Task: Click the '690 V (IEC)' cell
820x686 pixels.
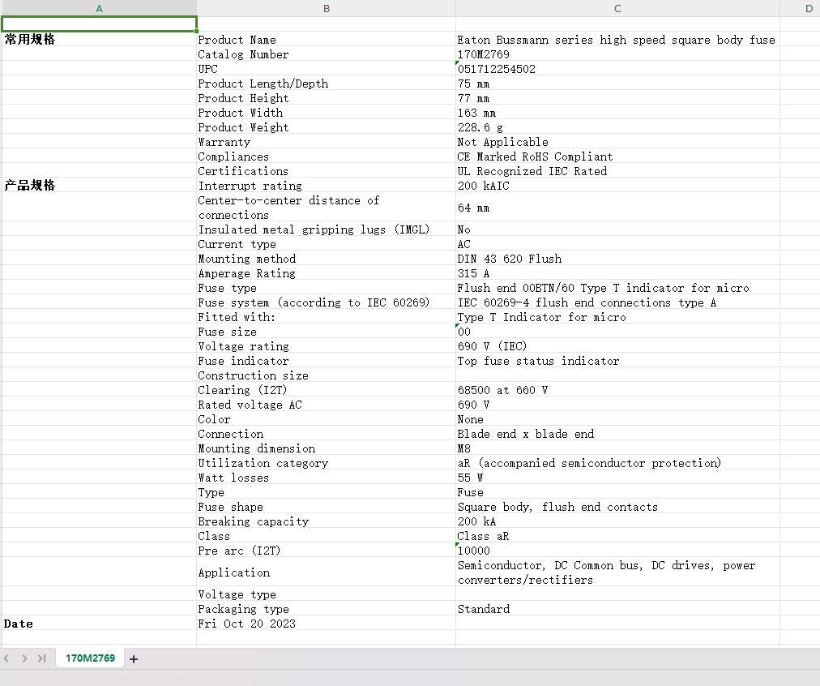Action: click(x=617, y=346)
